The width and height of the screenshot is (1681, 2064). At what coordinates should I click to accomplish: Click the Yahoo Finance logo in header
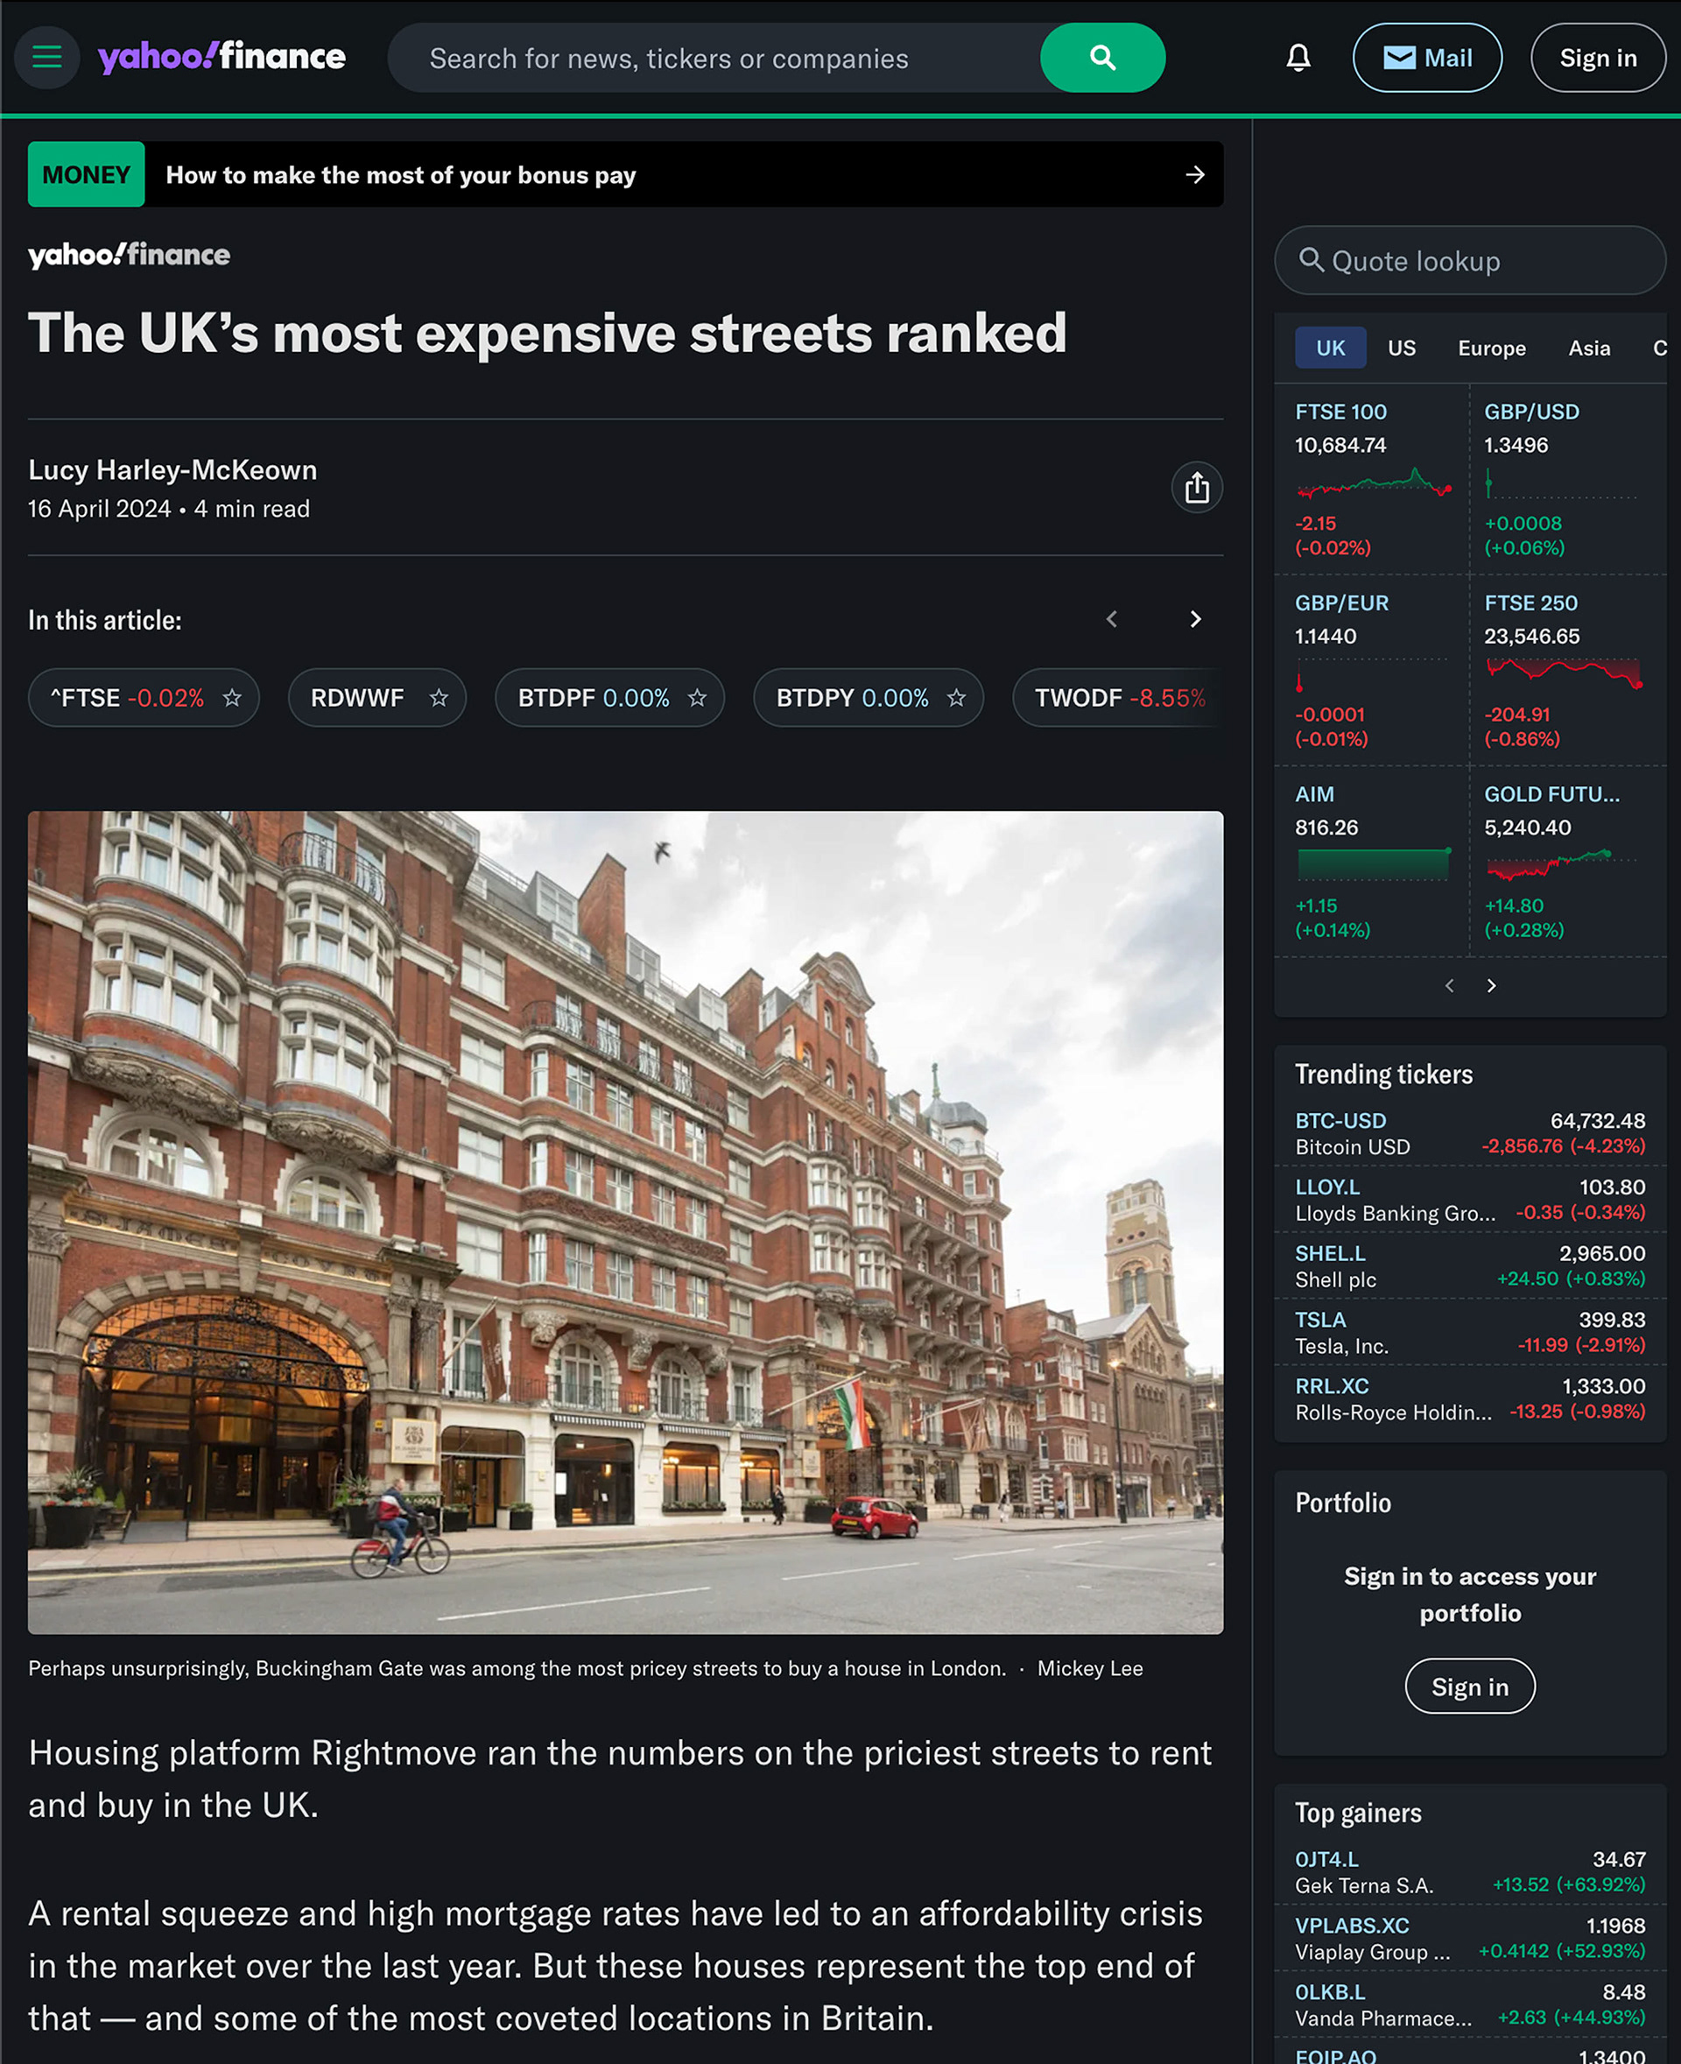click(222, 57)
